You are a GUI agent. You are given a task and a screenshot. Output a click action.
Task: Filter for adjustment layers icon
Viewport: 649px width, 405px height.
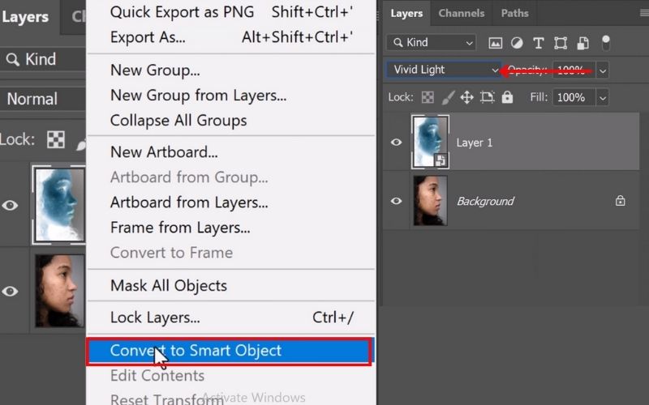[x=517, y=43]
